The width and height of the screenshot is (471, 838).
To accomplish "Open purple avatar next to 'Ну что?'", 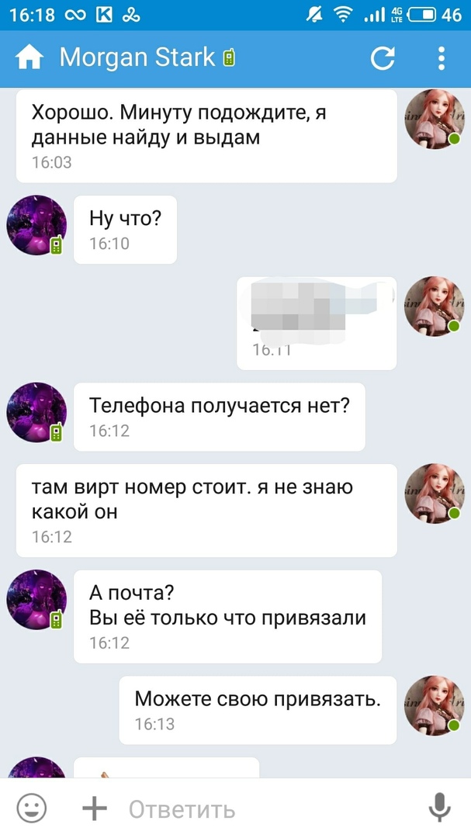I will pyautogui.click(x=36, y=225).
